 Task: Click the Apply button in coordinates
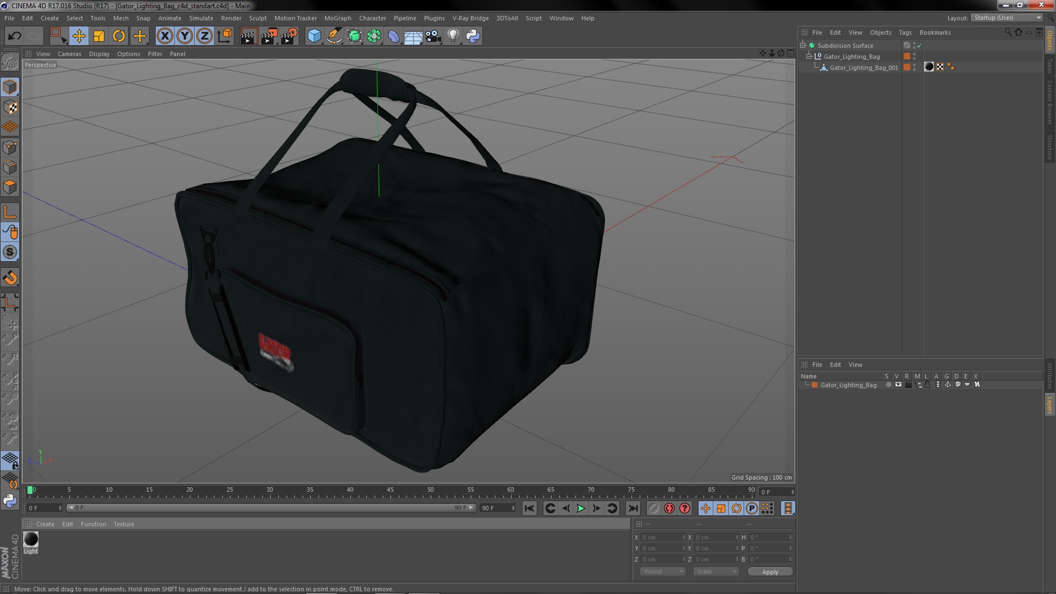770,572
